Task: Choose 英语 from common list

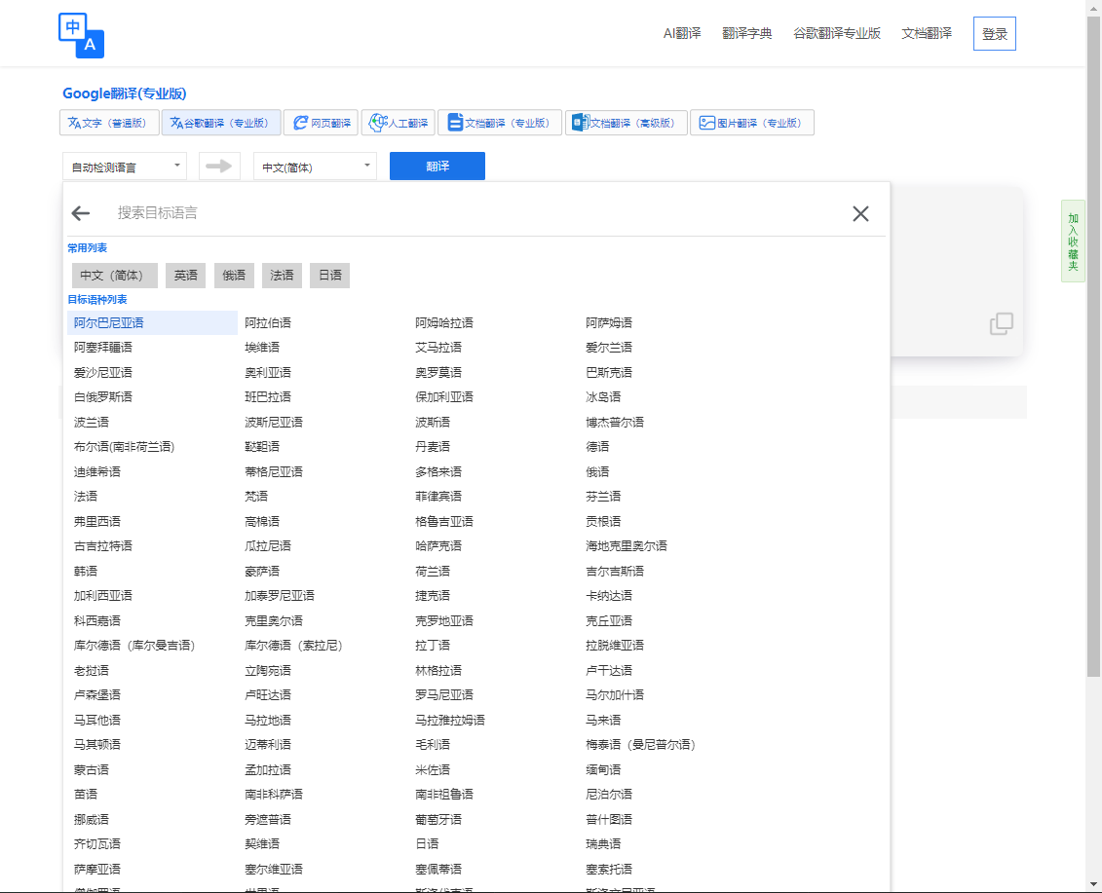Action: 185,276
